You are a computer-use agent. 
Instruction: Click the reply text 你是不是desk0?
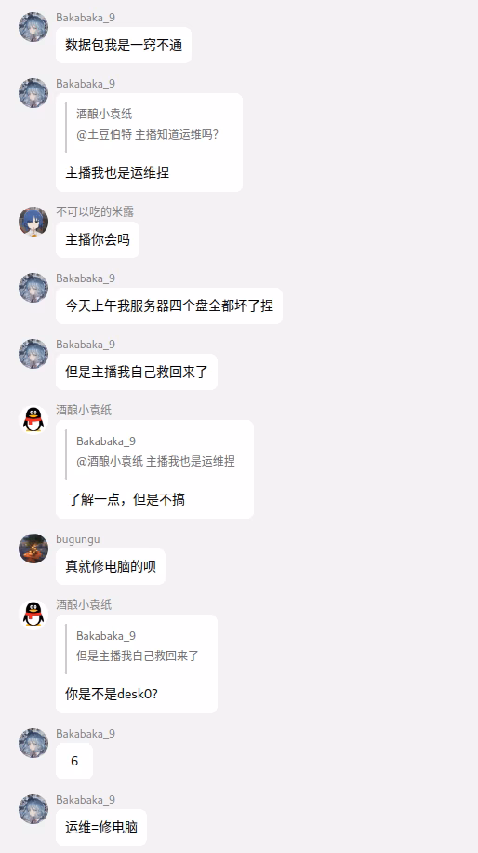[x=112, y=694]
